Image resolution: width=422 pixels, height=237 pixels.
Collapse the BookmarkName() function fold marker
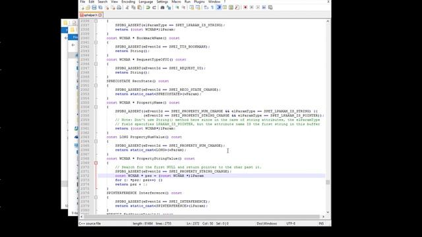click(96, 42)
